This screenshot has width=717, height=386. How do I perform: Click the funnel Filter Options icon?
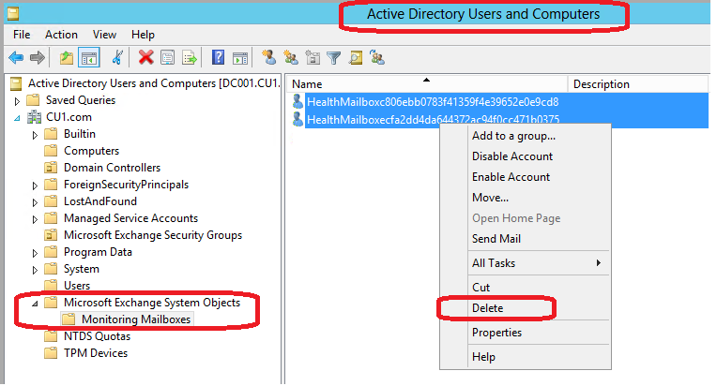pyautogui.click(x=334, y=58)
